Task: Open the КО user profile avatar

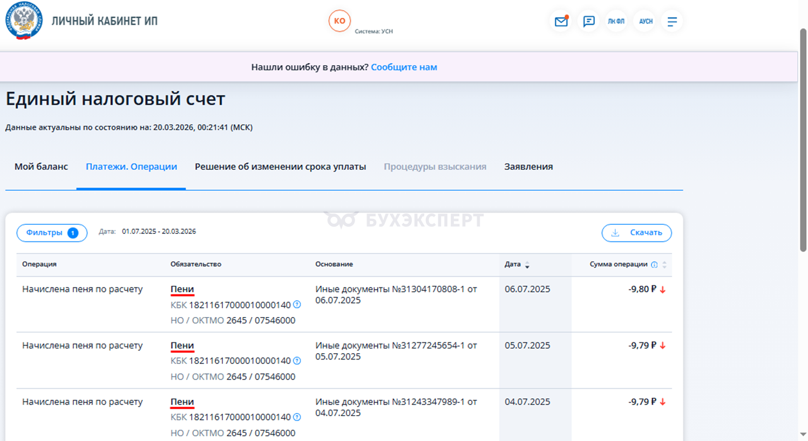Action: pos(340,21)
